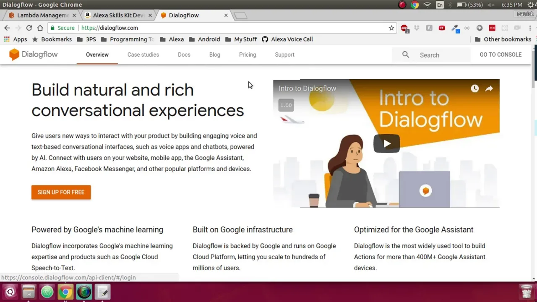Click the Ubuntu dash launcher icon
537x302 pixels.
coord(10,292)
